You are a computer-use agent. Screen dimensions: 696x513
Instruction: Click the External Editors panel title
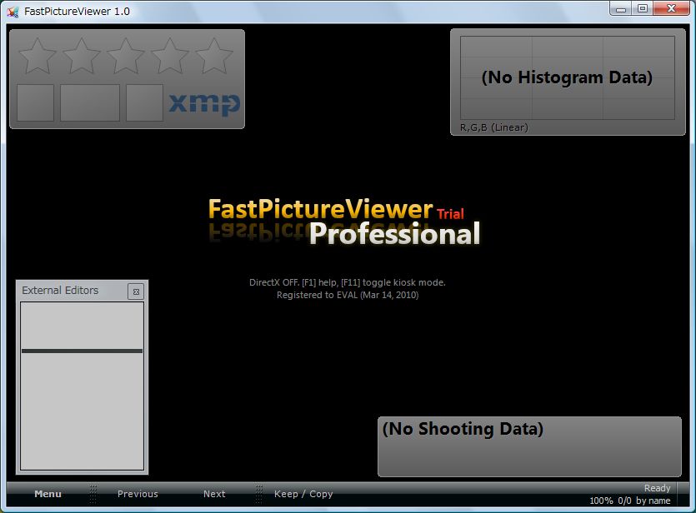coord(60,291)
